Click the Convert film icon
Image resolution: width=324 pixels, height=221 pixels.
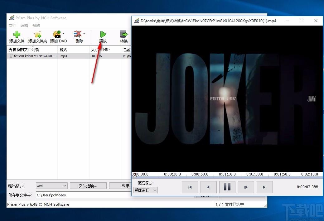[123, 35]
